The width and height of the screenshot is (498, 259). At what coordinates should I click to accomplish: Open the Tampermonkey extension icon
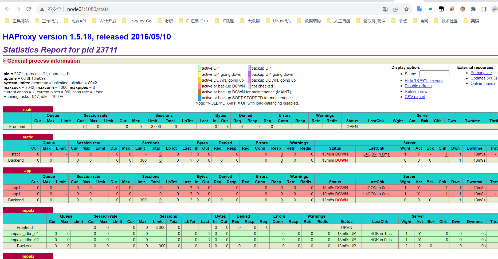[x=441, y=9]
